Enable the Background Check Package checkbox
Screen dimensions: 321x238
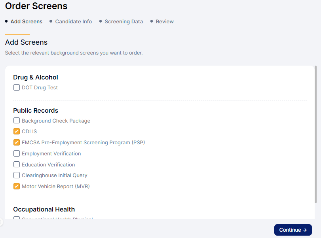coord(17,121)
